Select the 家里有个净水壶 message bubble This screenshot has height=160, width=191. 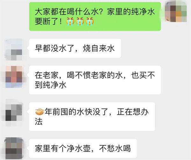tap(83, 148)
